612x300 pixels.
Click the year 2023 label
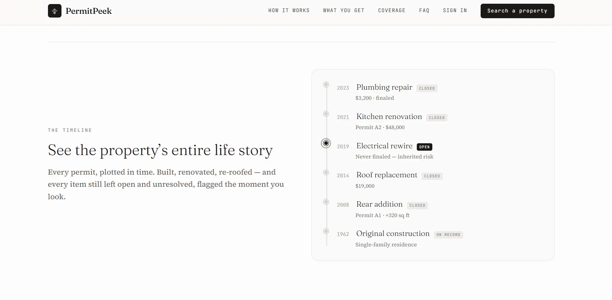[343, 88]
